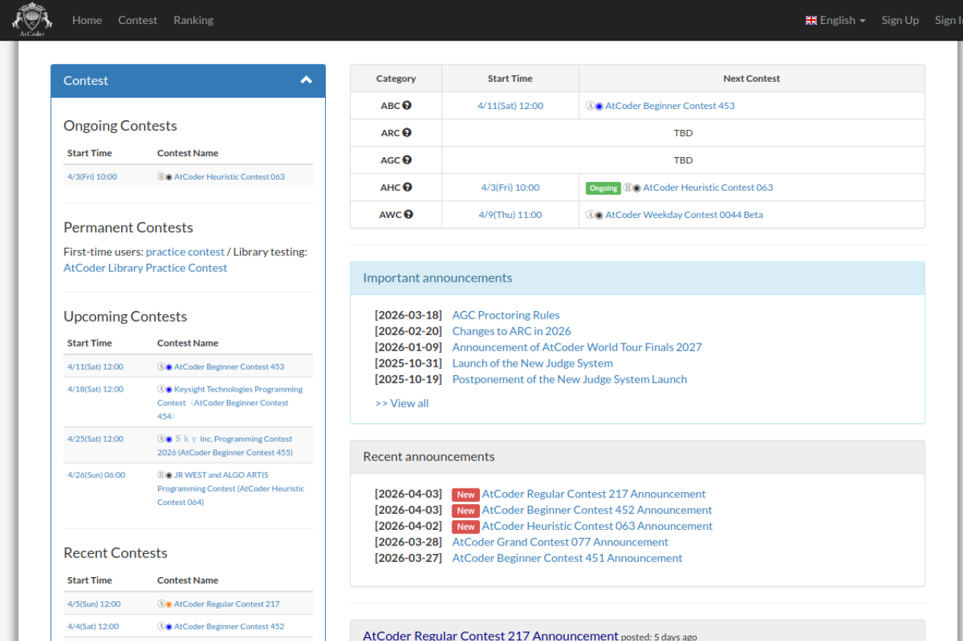963x641 pixels.
Task: Open AtCoder Regular Contest 217 in Recent Contests
Action: pyautogui.click(x=226, y=604)
